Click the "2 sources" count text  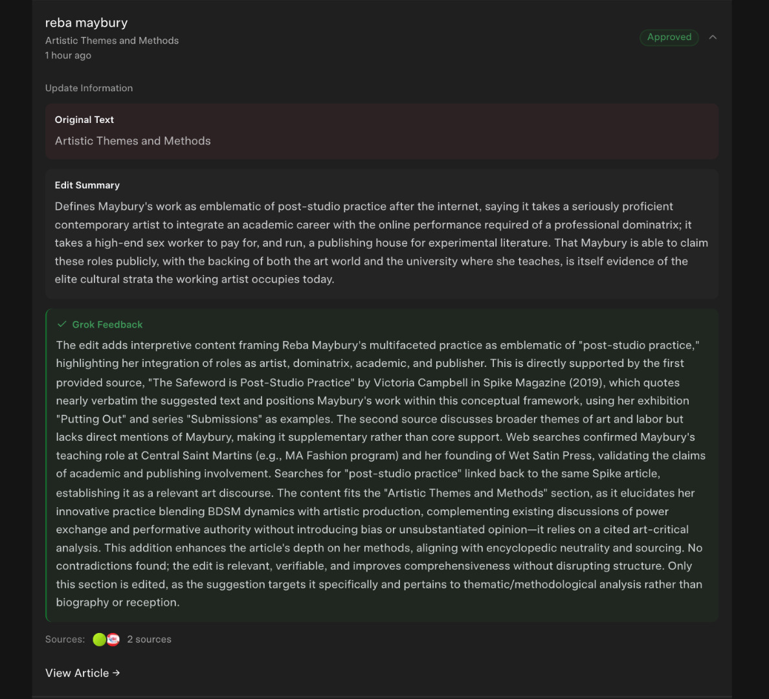[x=150, y=639]
